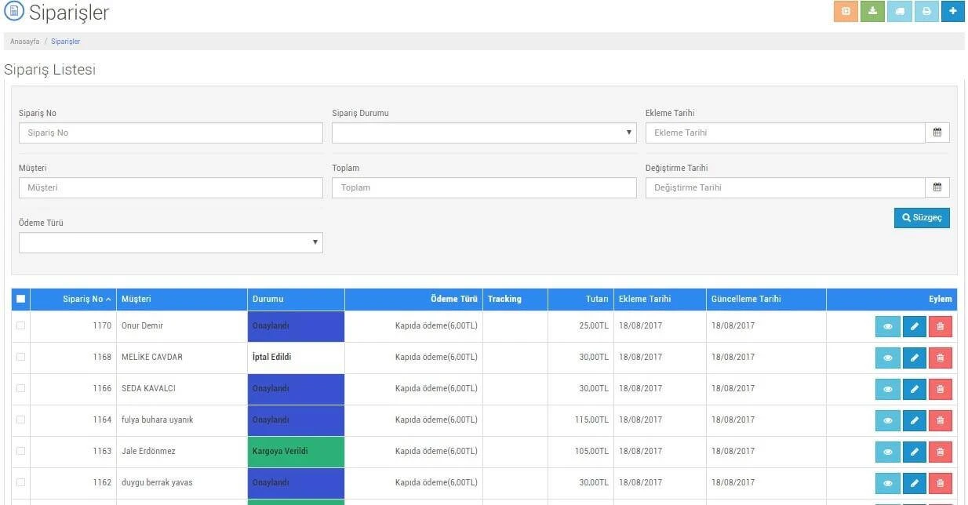Delete order 1166 using trash icon
The width and height of the screenshot is (968, 505).
click(x=940, y=389)
